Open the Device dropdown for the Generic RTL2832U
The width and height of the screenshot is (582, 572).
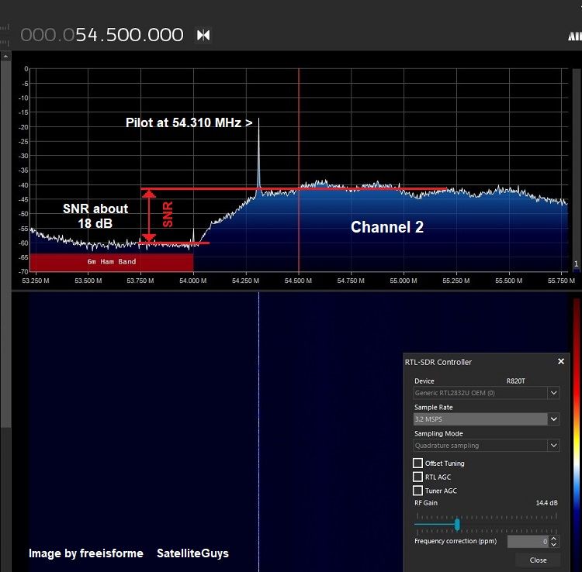tap(553, 393)
